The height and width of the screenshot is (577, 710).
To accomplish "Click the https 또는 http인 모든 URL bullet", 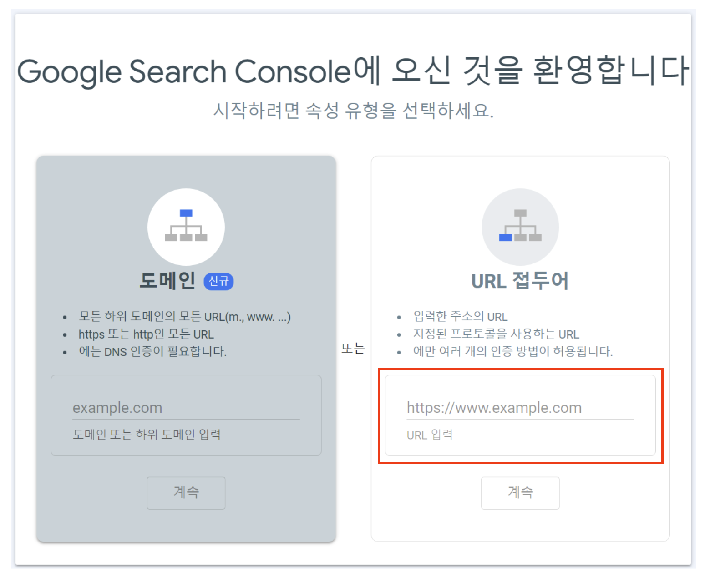I will coord(146,334).
